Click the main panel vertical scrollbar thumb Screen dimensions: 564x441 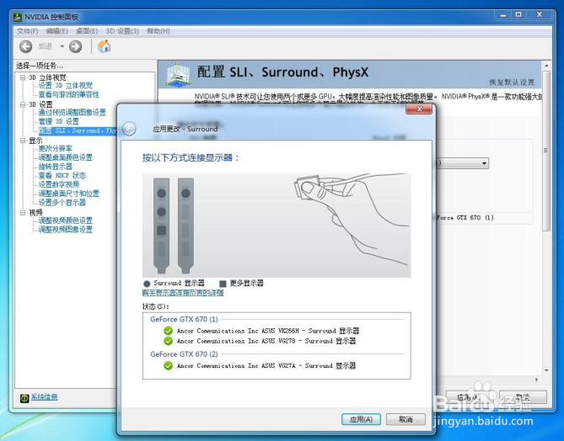(x=546, y=151)
